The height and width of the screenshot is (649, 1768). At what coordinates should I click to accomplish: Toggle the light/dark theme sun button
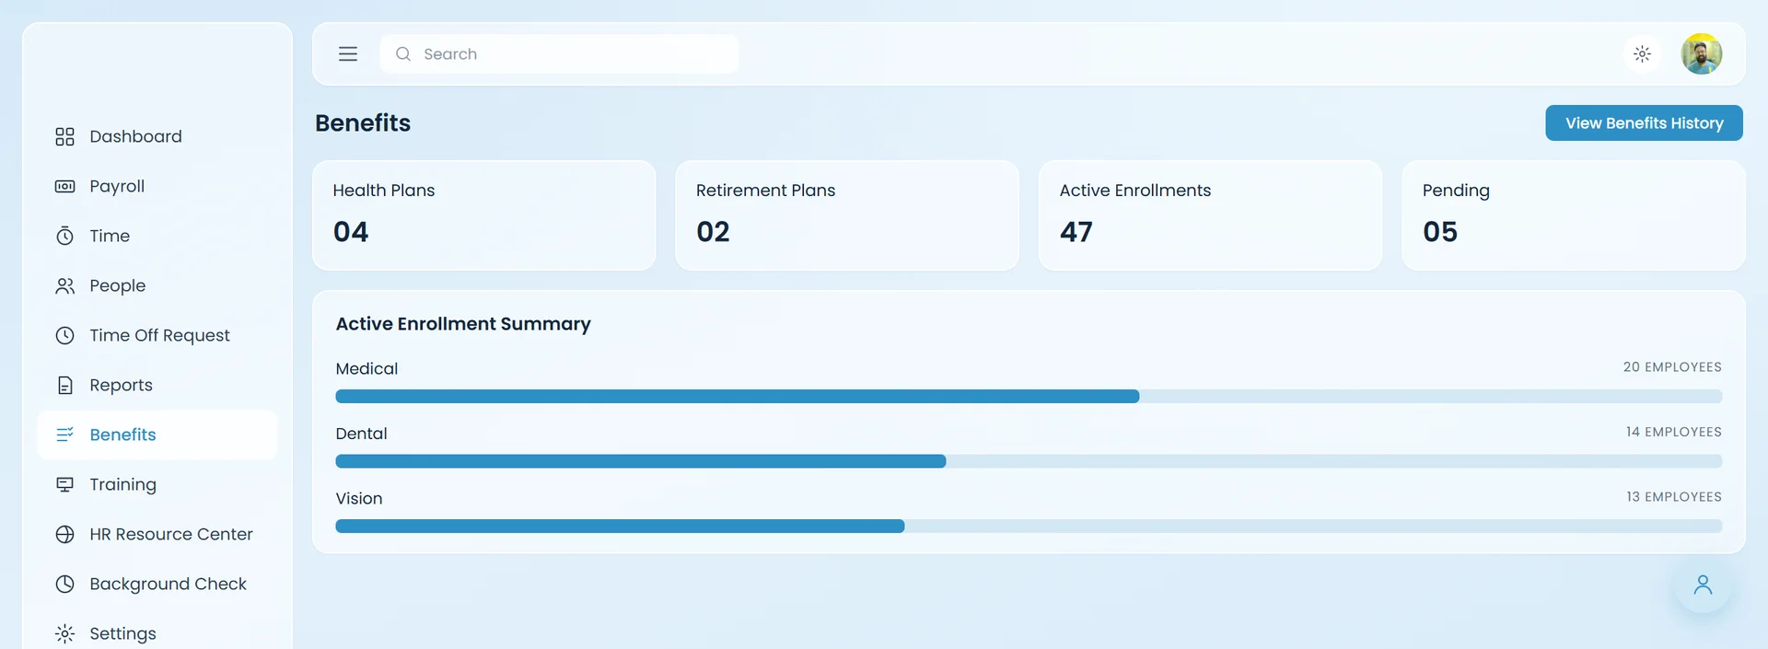coord(1642,54)
